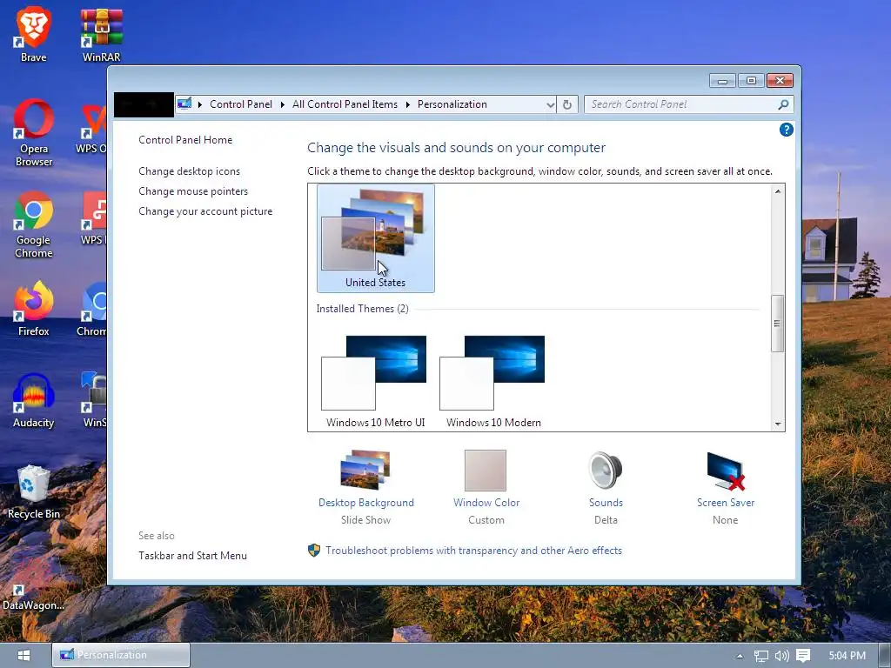The image size is (891, 668).
Task: Click the Installed Themes (2) heading
Action: coord(363,309)
